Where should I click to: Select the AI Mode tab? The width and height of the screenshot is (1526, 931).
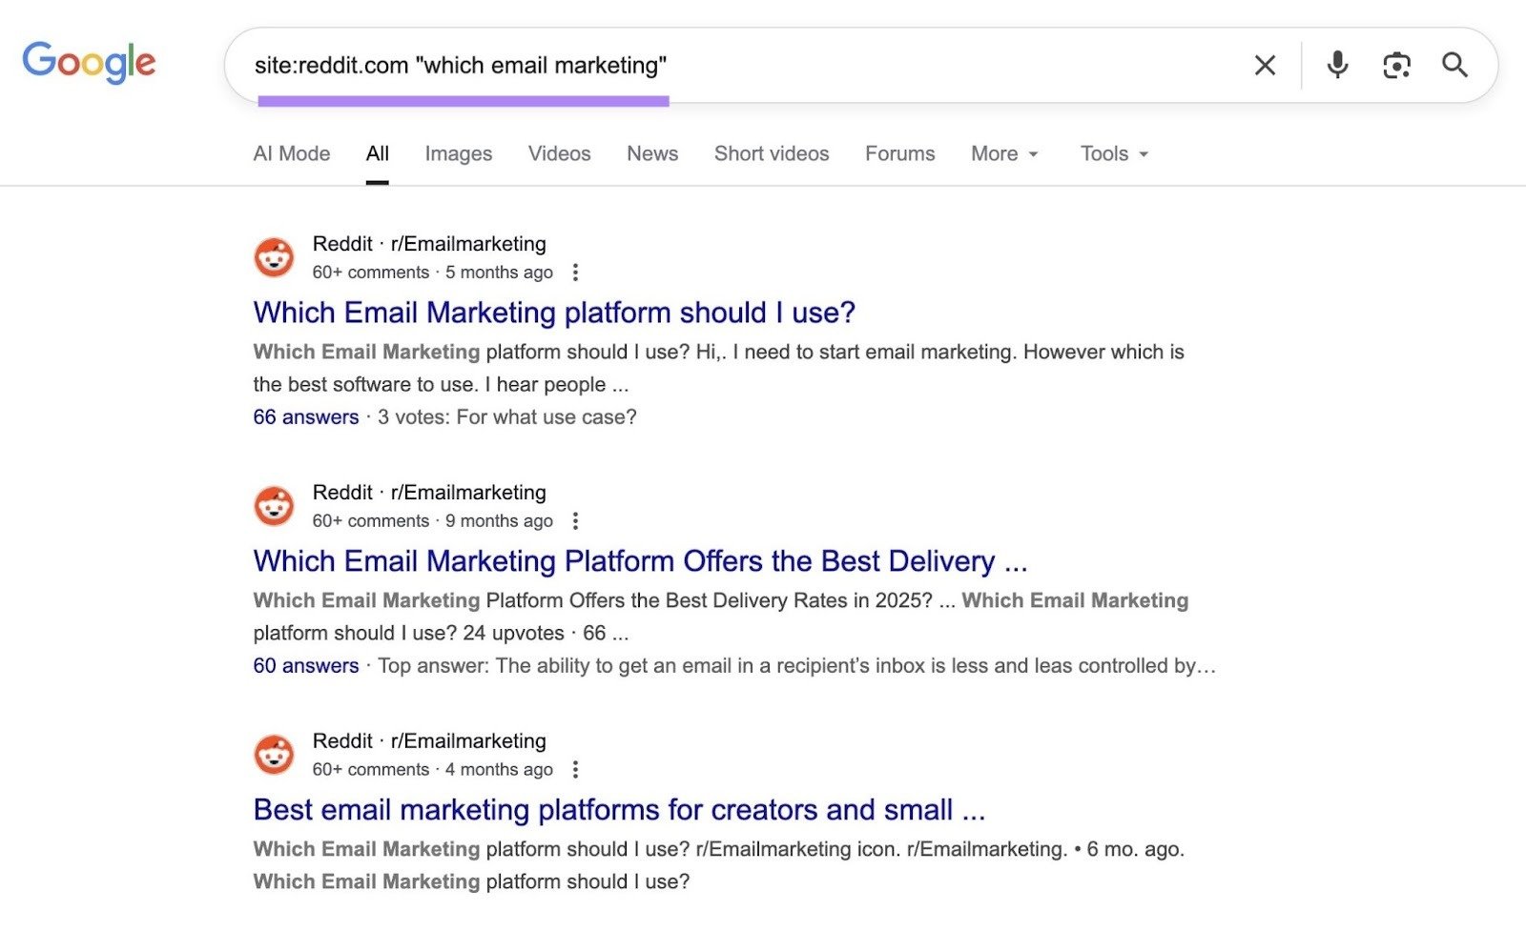tap(292, 153)
